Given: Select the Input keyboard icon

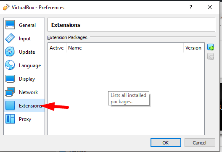Looking at the screenshot, I should click(10, 38).
